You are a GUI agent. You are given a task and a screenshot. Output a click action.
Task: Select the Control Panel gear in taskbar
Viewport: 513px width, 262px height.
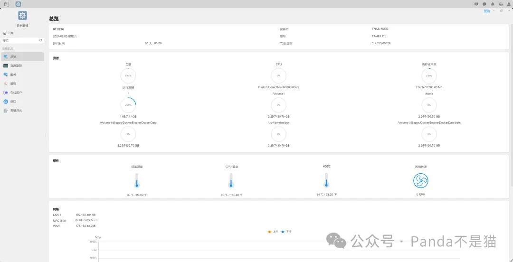(19, 4)
